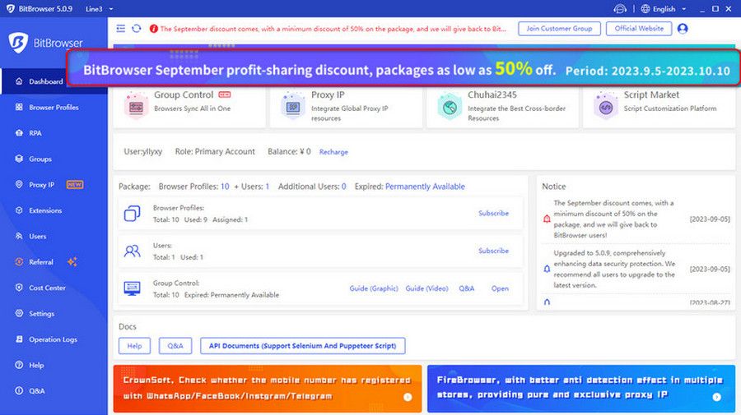
Task: Click the Script Market card icon
Action: pyautogui.click(x=607, y=108)
